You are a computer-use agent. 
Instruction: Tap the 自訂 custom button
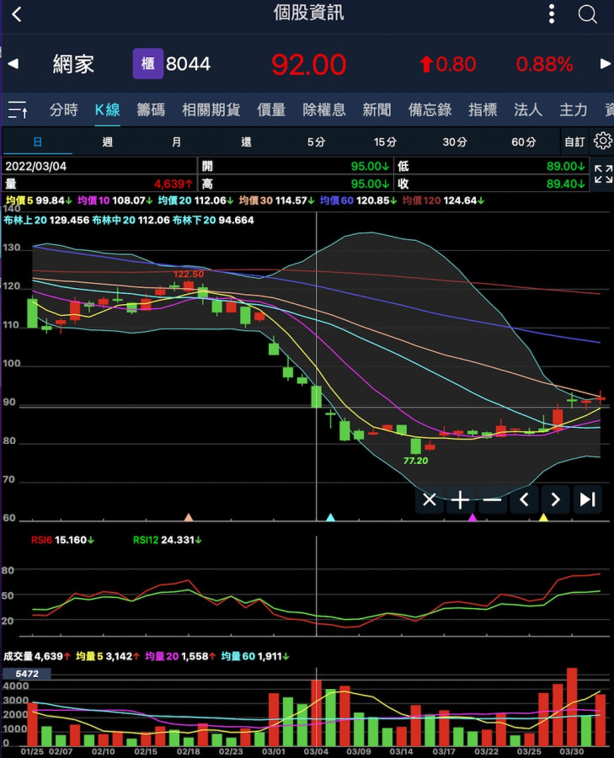(x=574, y=141)
